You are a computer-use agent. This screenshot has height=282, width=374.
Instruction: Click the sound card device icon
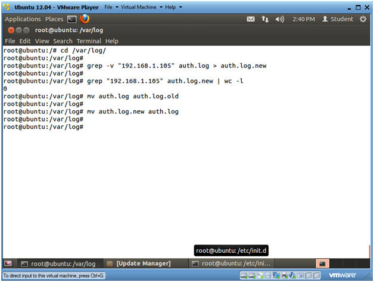tap(292, 275)
